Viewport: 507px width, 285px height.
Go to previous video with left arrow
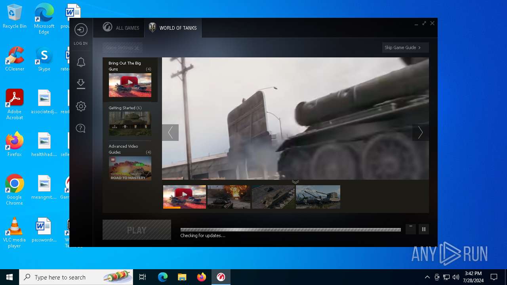click(x=170, y=133)
